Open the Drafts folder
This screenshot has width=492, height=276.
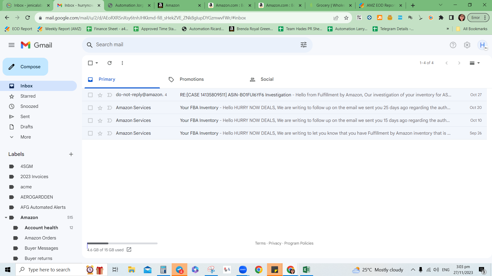pyautogui.click(x=38, y=127)
